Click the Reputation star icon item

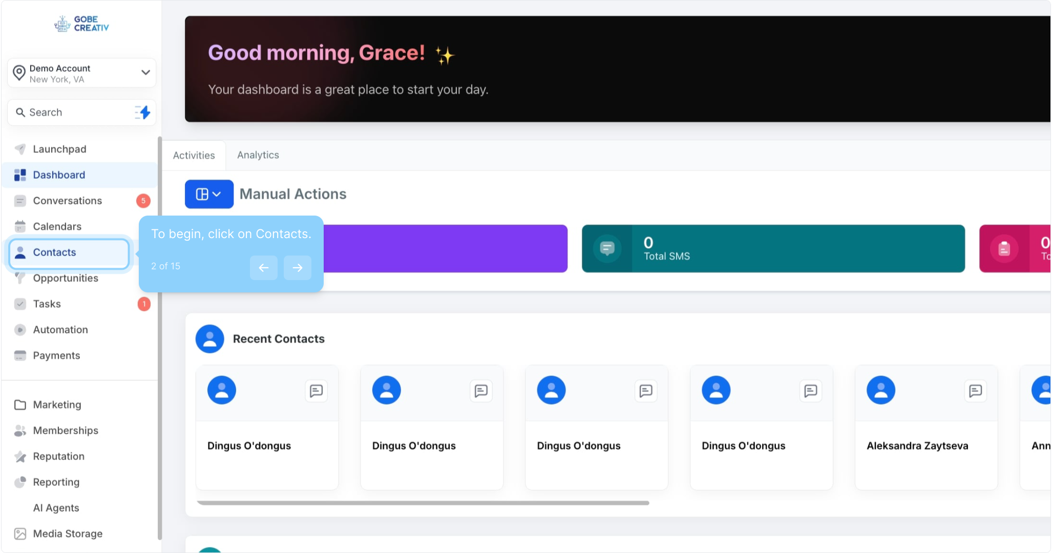pos(58,456)
